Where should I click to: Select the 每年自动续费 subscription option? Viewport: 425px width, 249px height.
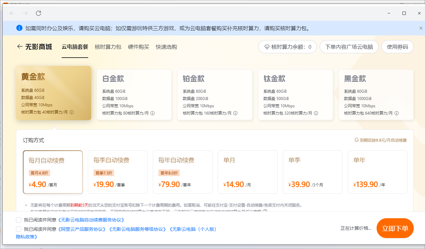[182, 172]
